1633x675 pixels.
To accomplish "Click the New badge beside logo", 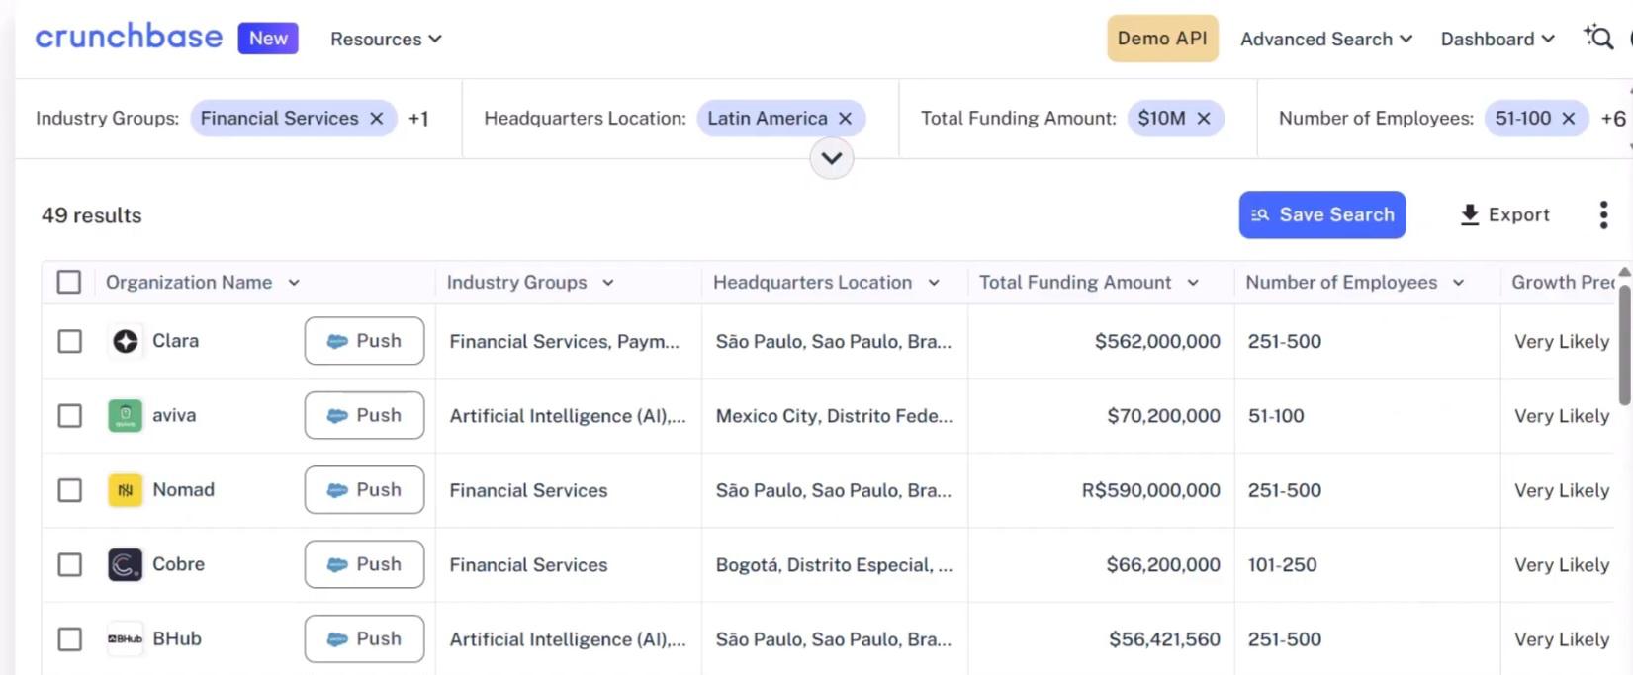I will (268, 38).
